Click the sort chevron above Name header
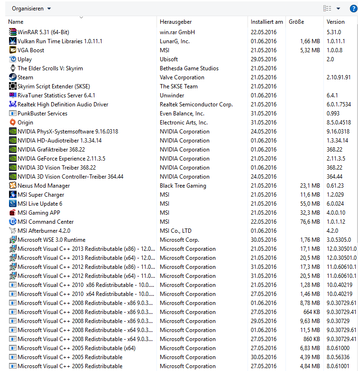The image size is (358, 371). 81,17
